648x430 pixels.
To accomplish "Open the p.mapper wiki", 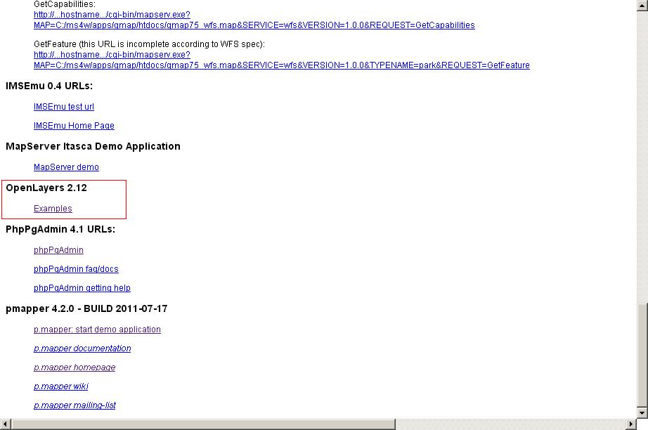I will [61, 386].
